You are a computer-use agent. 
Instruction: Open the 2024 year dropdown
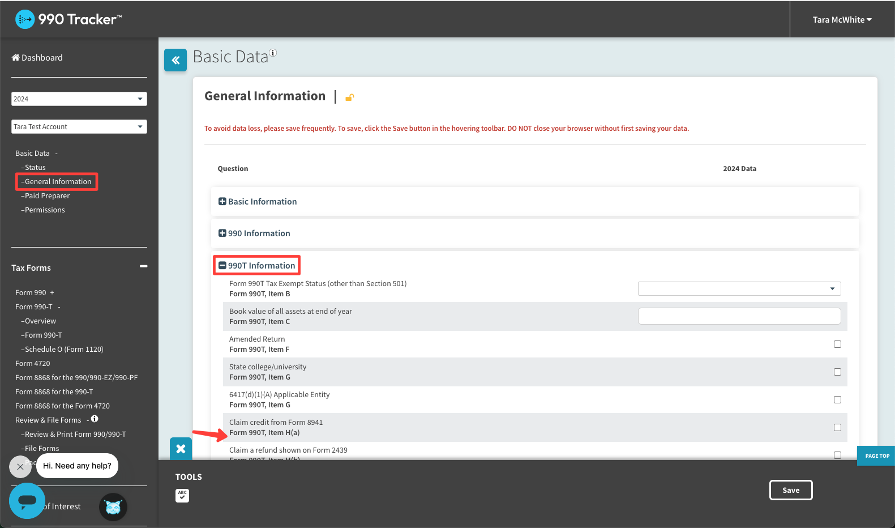point(79,99)
